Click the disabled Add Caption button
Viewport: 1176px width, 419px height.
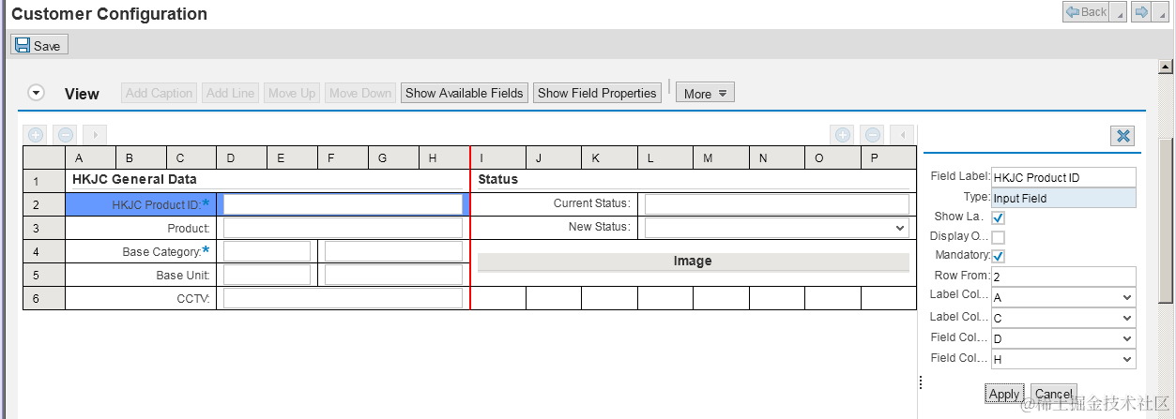159,93
